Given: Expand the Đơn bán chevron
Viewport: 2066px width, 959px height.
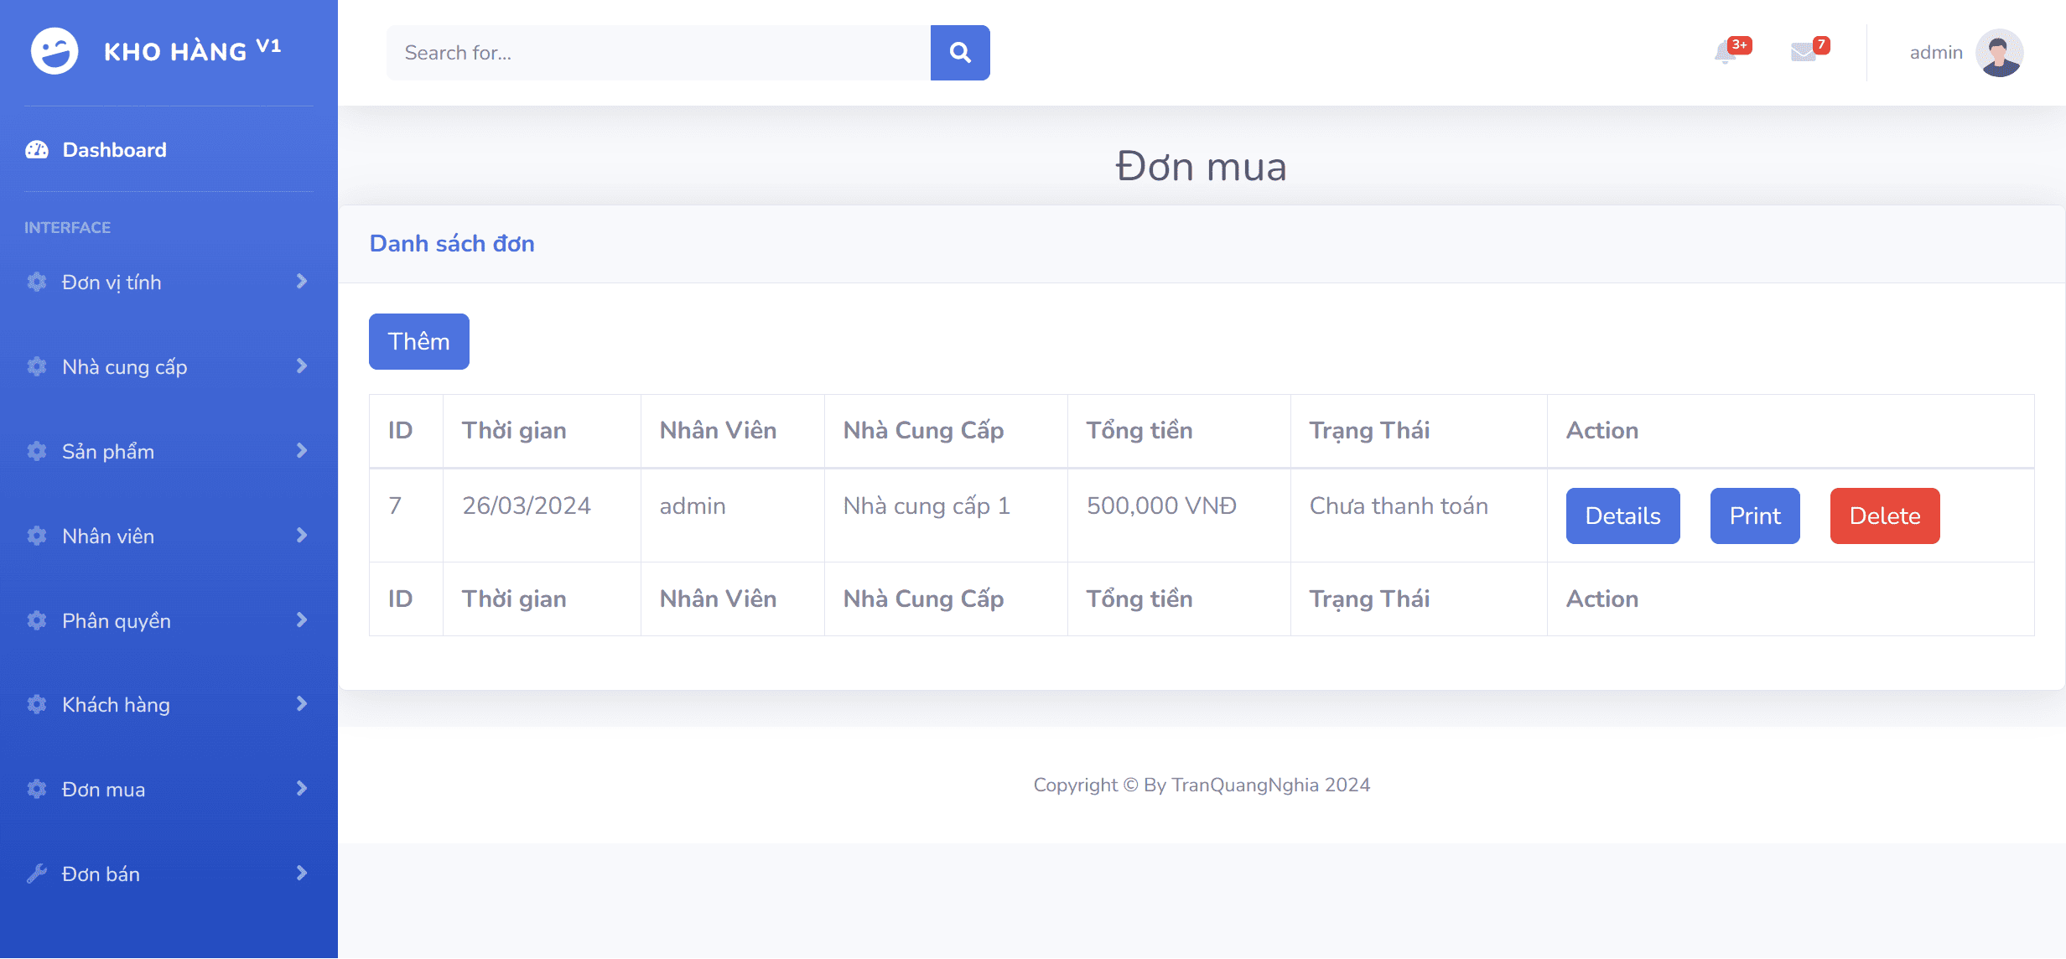Looking at the screenshot, I should tap(302, 873).
